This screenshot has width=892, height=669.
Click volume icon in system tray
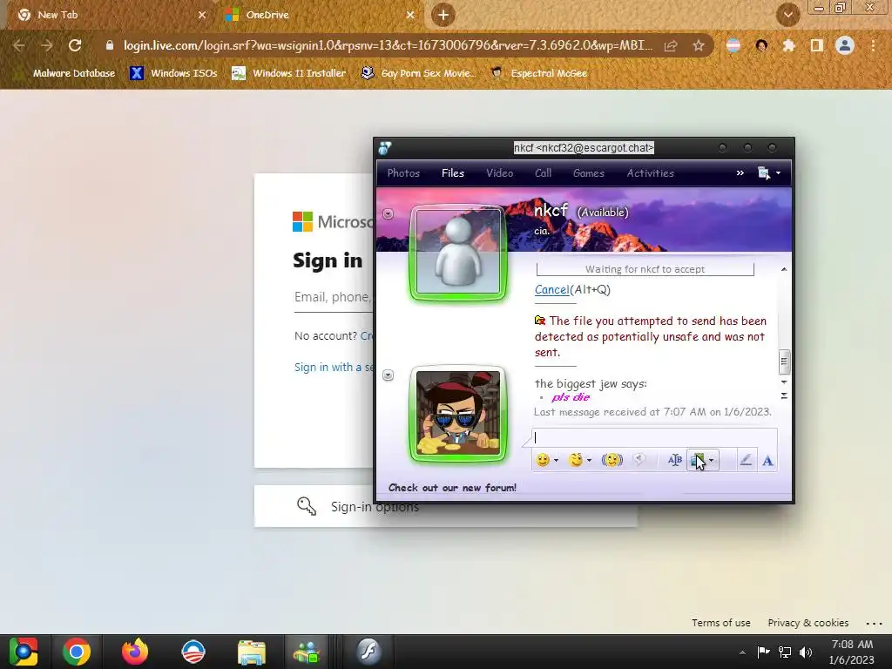point(806,652)
